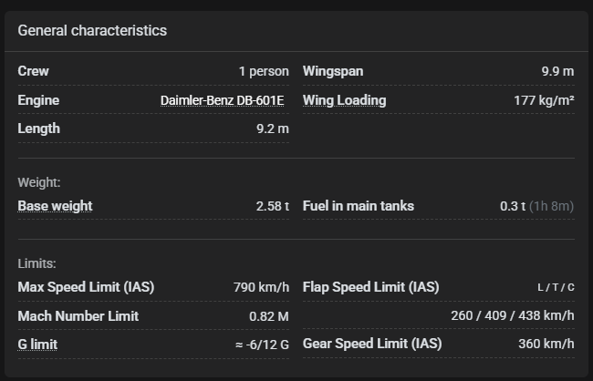Click the Flap Speed Limit (IAS) label

(370, 287)
